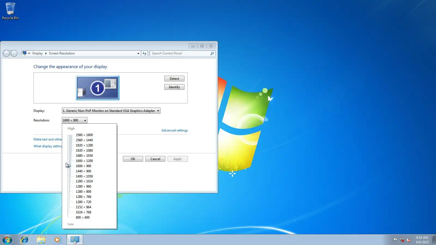Click the Identify button
The height and width of the screenshot is (245, 436).
(x=174, y=87)
